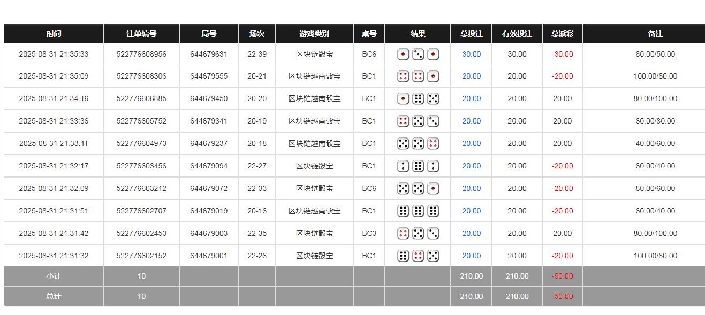
Task: Click the first dice in 区块链骰宝 row 644679094
Action: click(x=403, y=166)
